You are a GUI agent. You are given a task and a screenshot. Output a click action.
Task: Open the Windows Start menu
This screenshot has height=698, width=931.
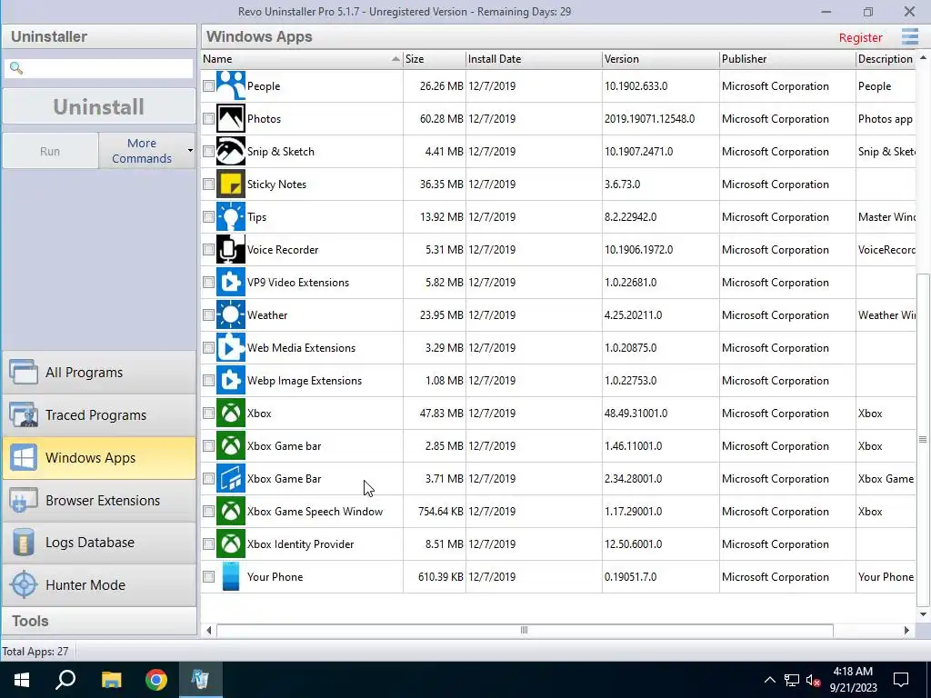coord(22,680)
